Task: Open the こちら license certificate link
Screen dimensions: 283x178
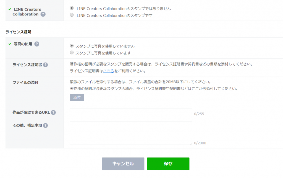Action: (x=109, y=71)
